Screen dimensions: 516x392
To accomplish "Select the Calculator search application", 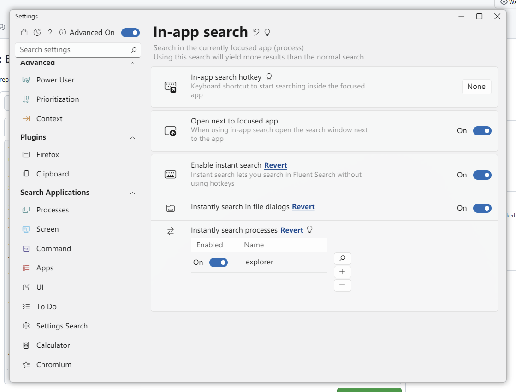I will [53, 345].
